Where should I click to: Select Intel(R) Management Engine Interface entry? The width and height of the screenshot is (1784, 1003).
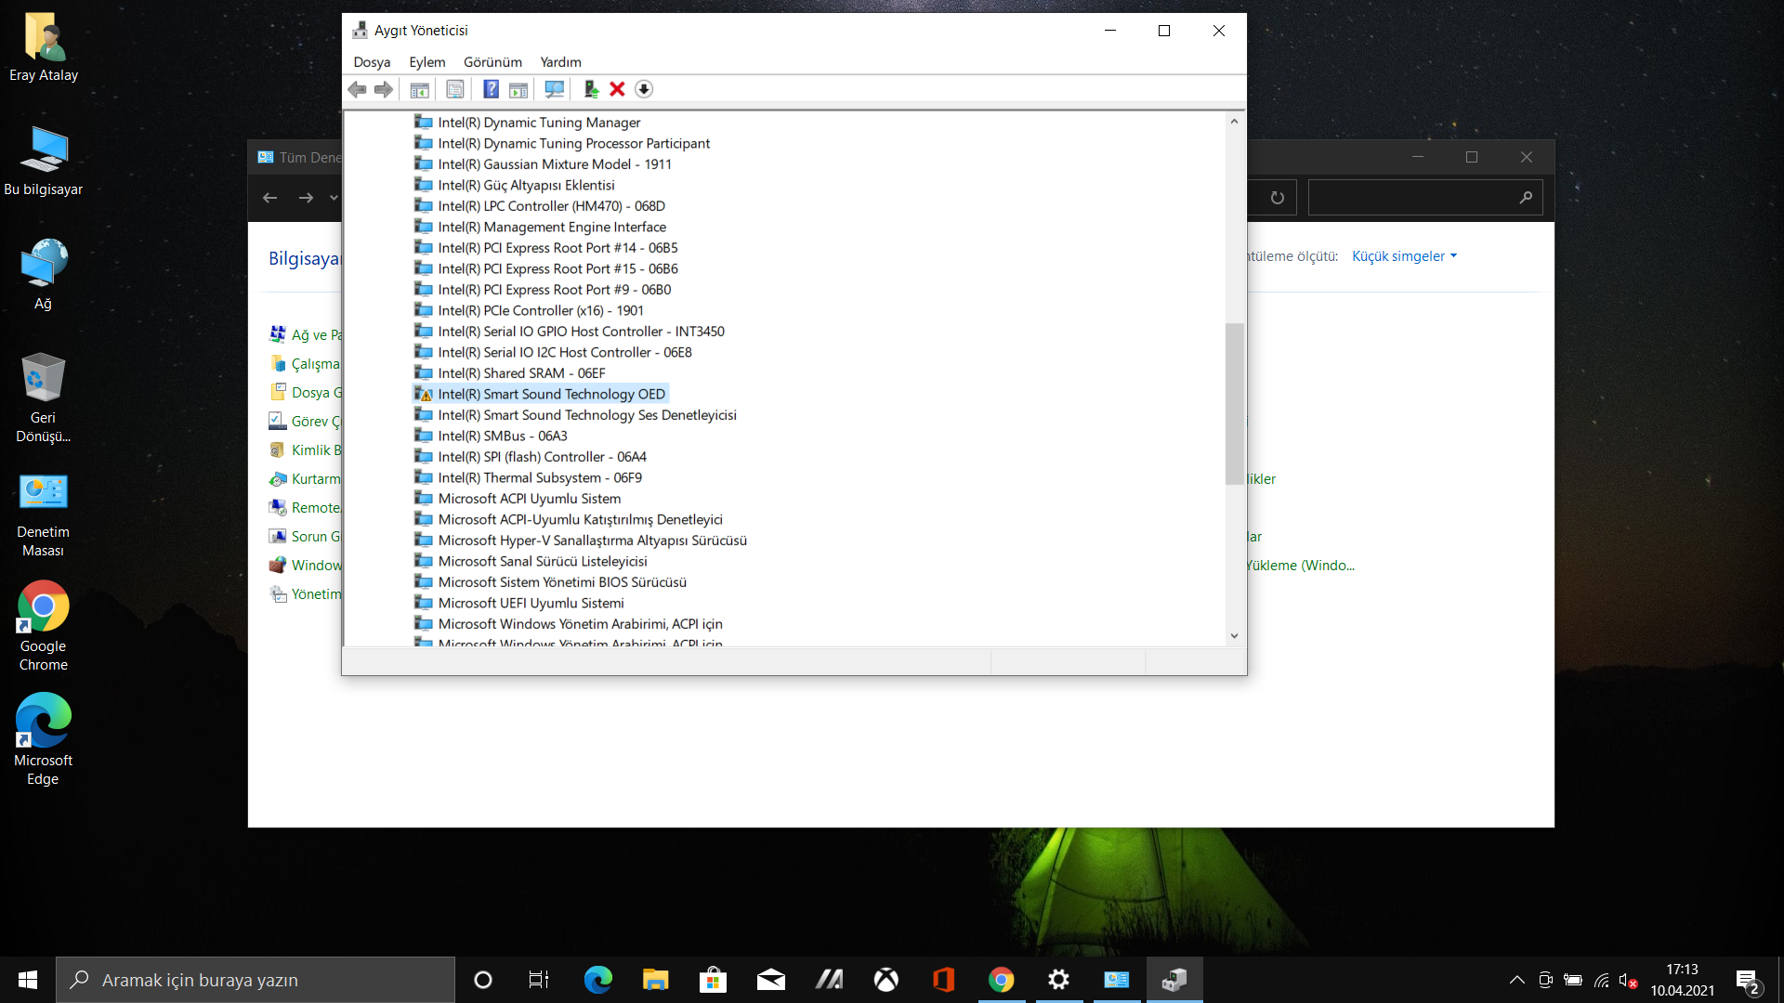click(x=551, y=227)
